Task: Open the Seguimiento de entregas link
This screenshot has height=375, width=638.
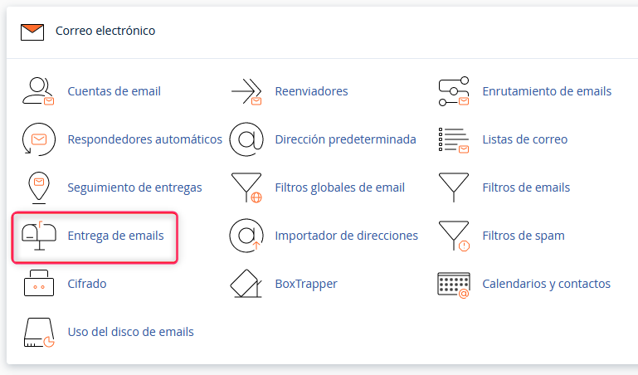Action: [x=134, y=187]
